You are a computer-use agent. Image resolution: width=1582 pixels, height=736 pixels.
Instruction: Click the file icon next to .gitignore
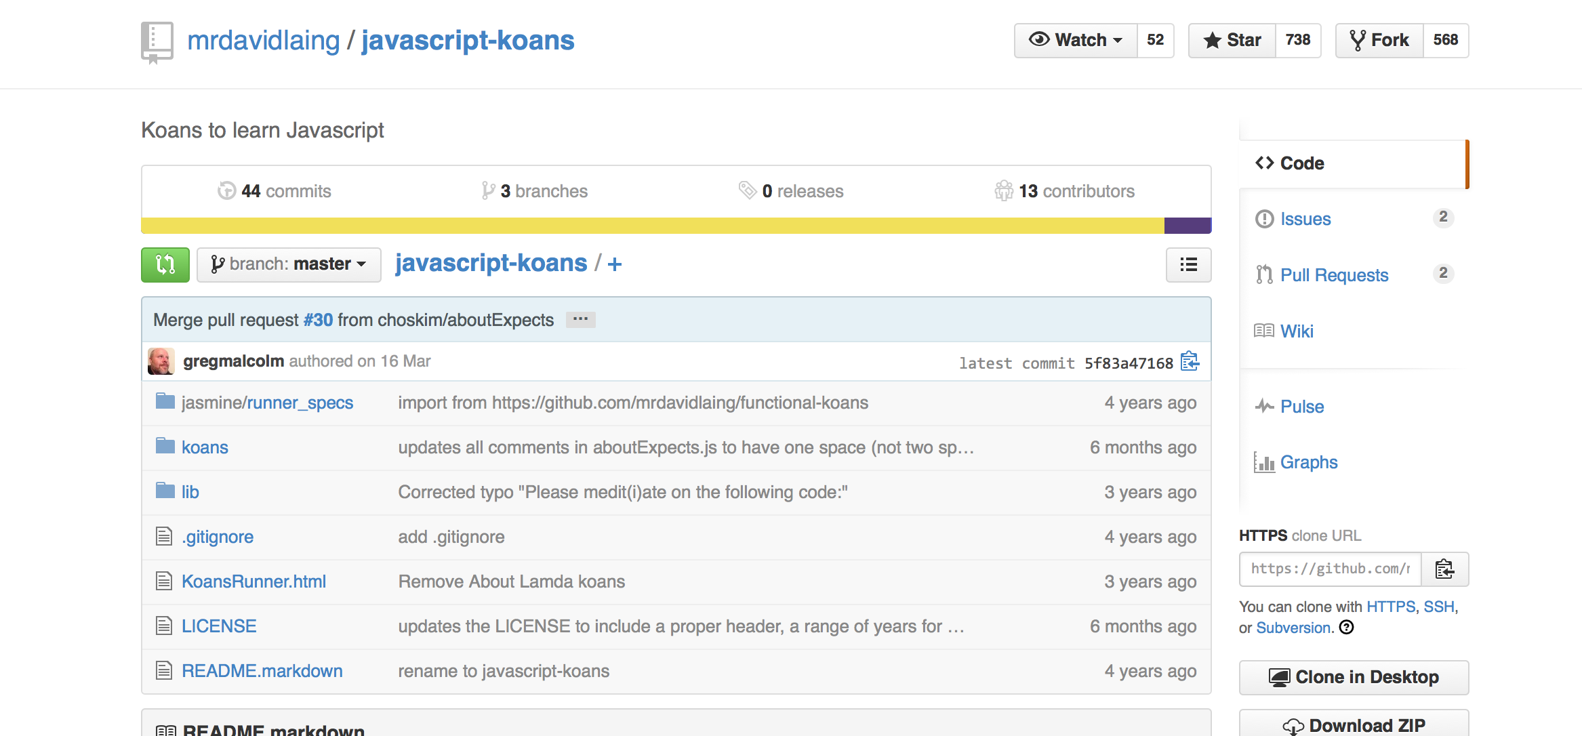[164, 537]
